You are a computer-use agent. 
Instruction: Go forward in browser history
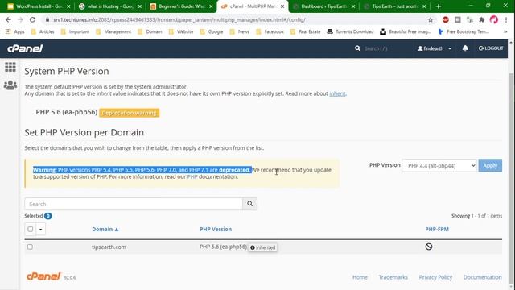pyautogui.click(x=20, y=19)
